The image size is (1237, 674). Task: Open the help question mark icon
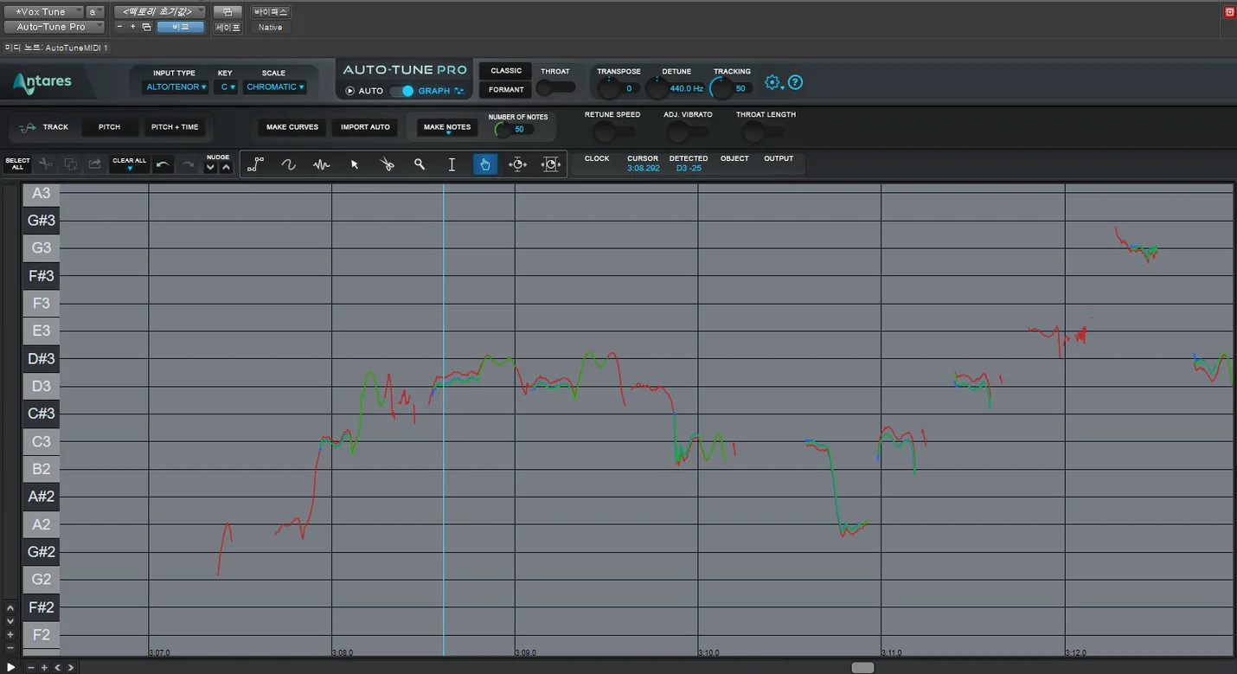click(x=796, y=82)
